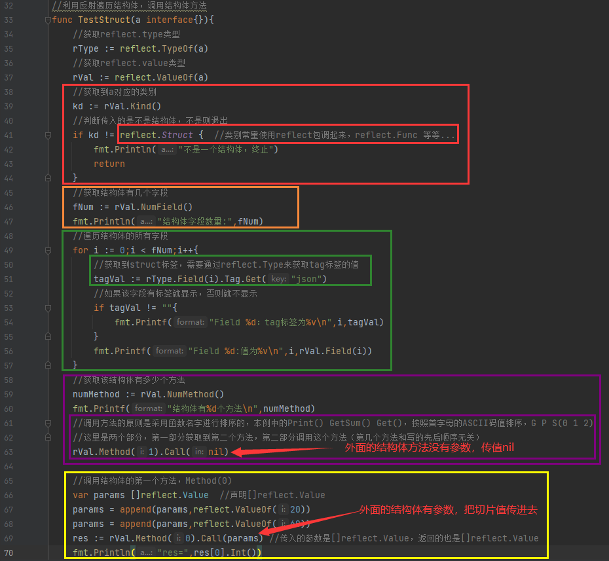
Task: Click line number 51 in the gutter
Action: coord(9,280)
